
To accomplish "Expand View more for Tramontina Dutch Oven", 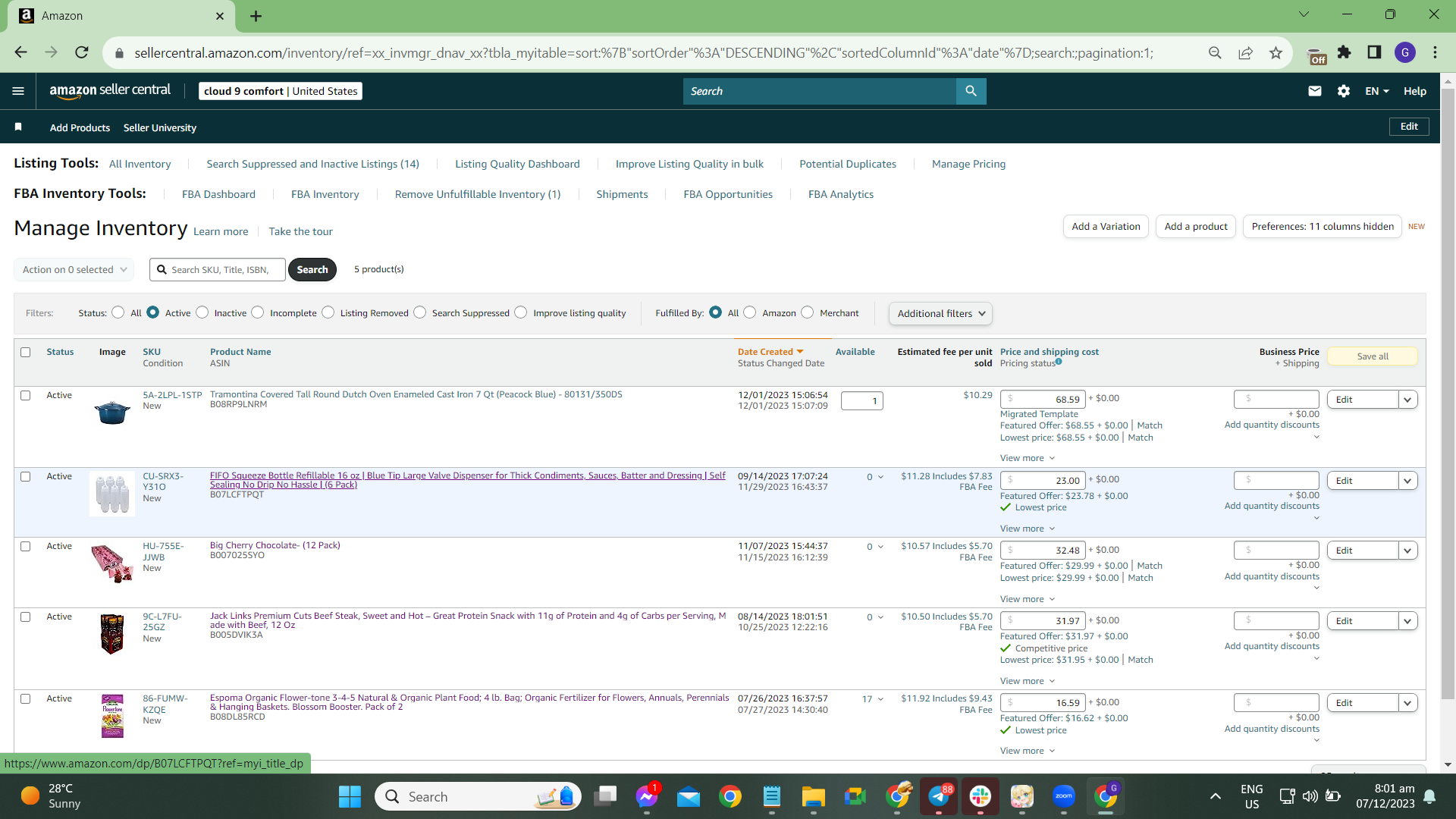I will (x=1027, y=458).
